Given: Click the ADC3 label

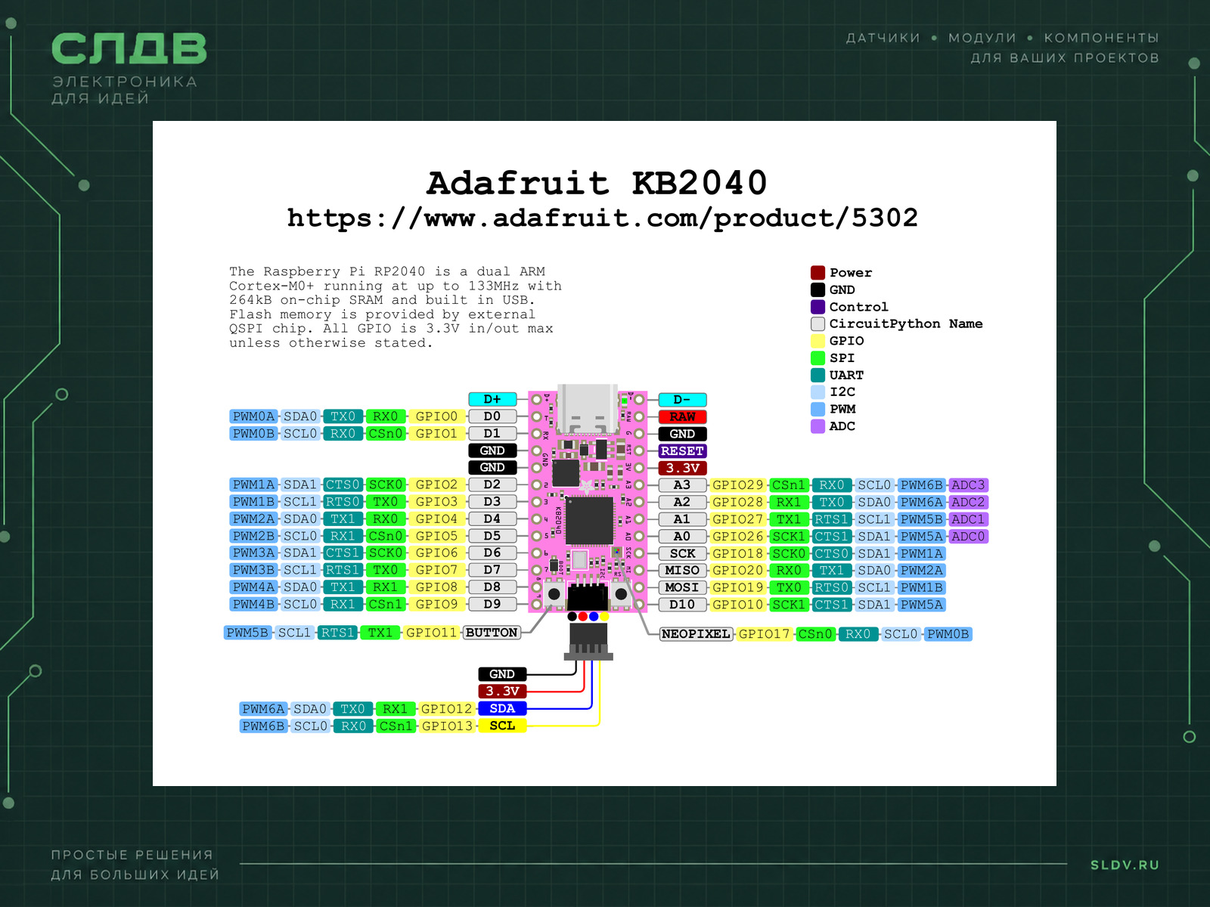Looking at the screenshot, I should (968, 485).
